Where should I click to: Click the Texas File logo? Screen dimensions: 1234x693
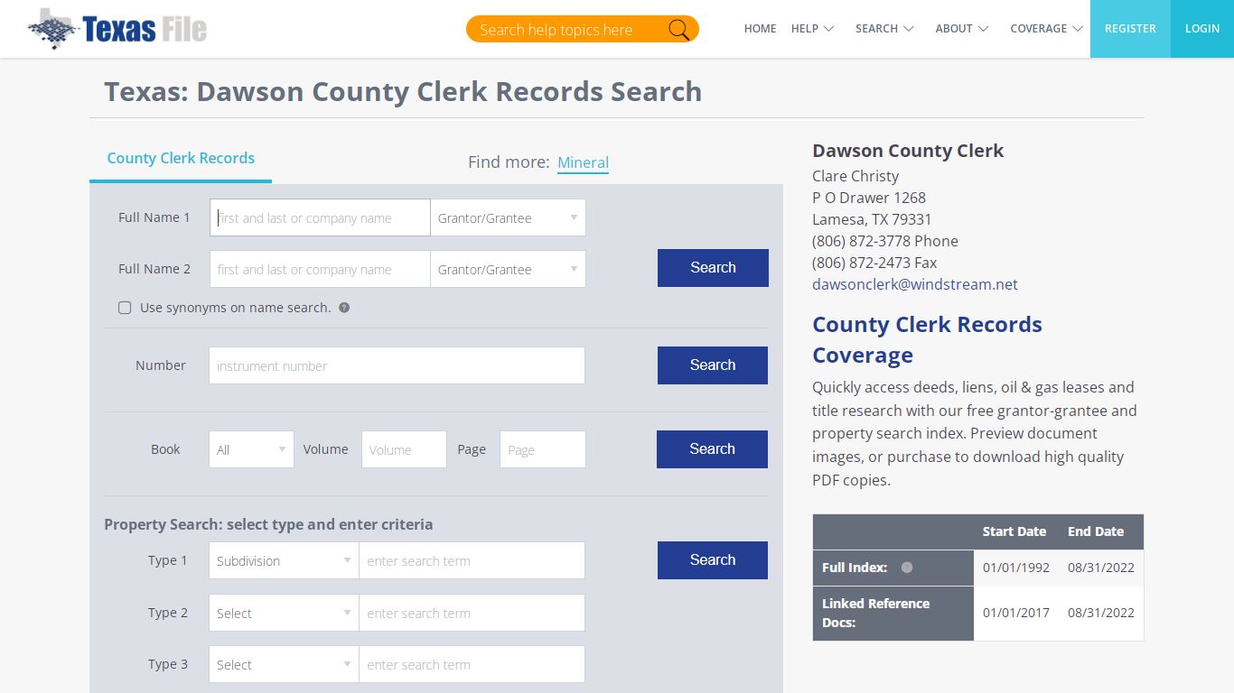point(117,29)
